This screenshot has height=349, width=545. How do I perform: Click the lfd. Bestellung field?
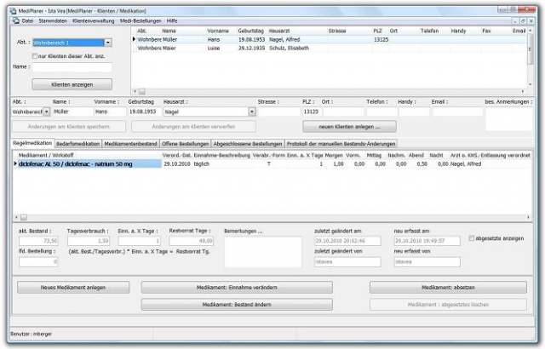click(38, 262)
